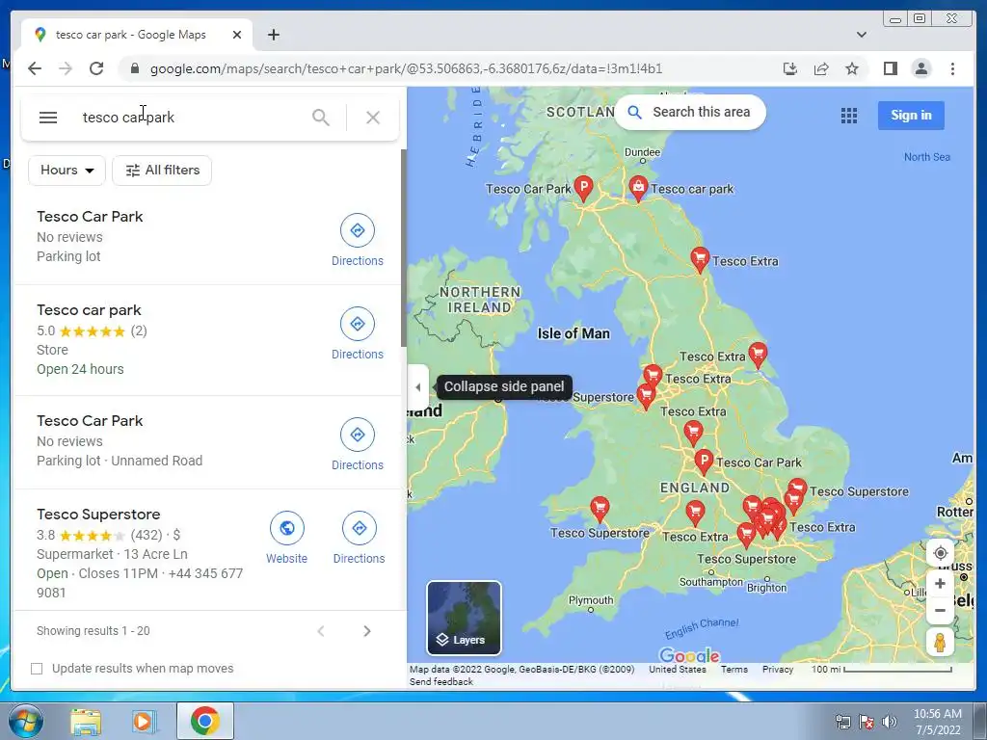The width and height of the screenshot is (987, 740).
Task: Open the Google Maps hamburger menu
Action: coord(48,118)
